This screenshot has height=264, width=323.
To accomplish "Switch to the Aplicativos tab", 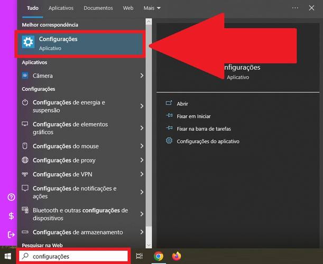I will [x=61, y=8].
